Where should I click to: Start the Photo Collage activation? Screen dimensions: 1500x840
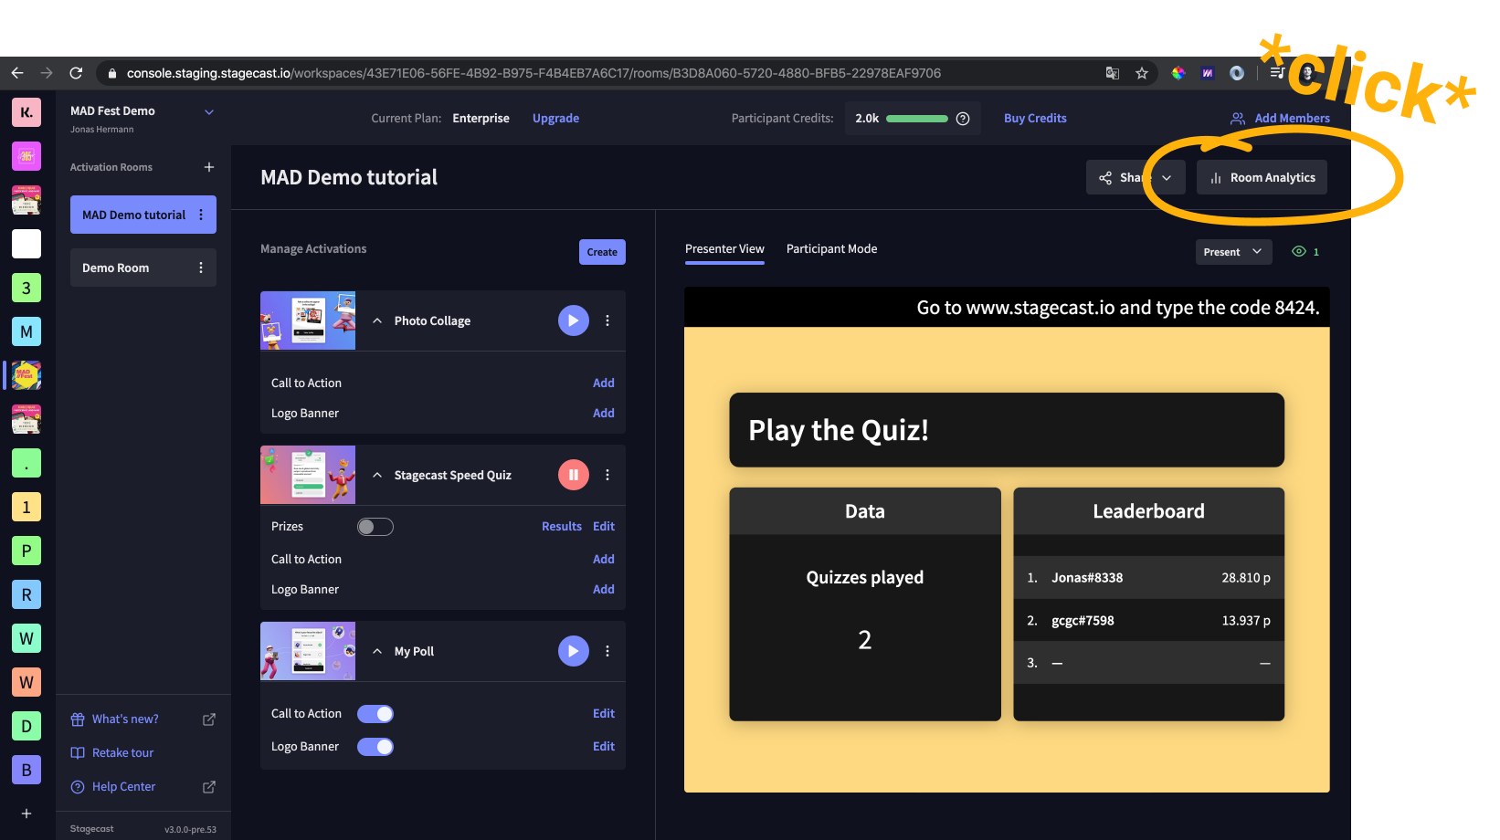click(x=574, y=320)
